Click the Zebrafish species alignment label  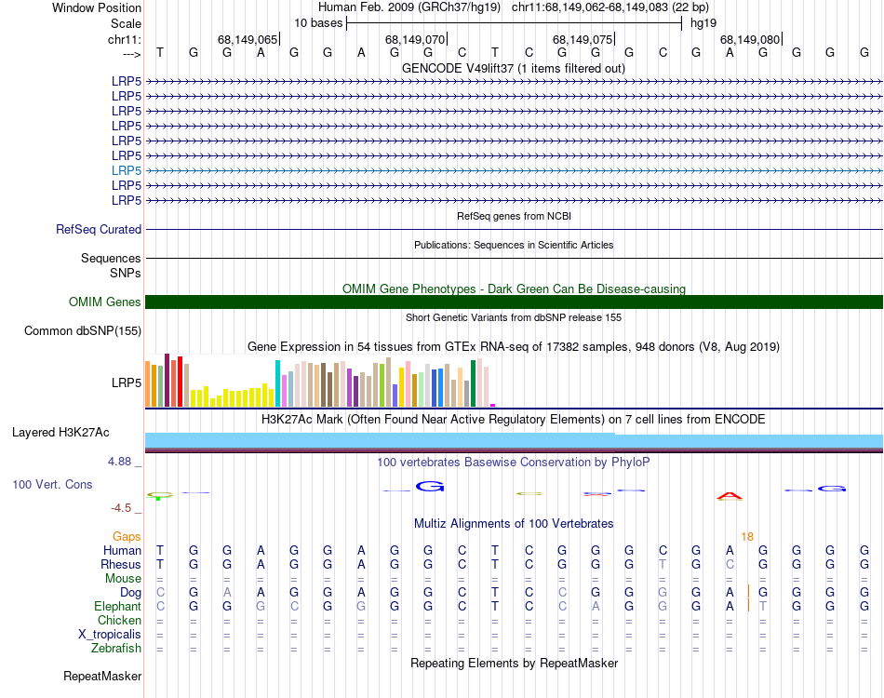115,648
